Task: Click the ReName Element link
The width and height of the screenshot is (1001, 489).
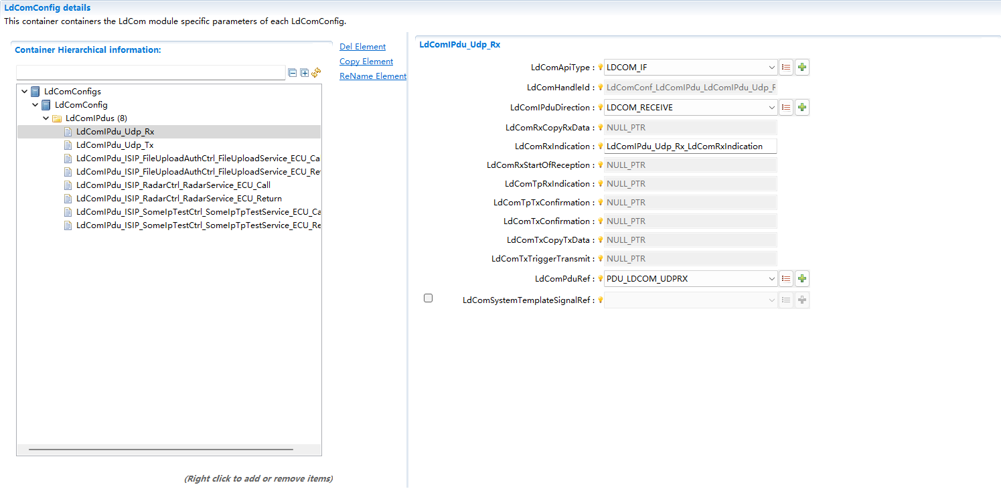Action: [x=372, y=76]
